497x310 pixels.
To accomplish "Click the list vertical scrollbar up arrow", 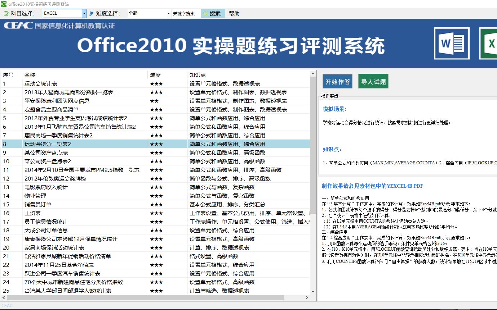I will (x=313, y=74).
